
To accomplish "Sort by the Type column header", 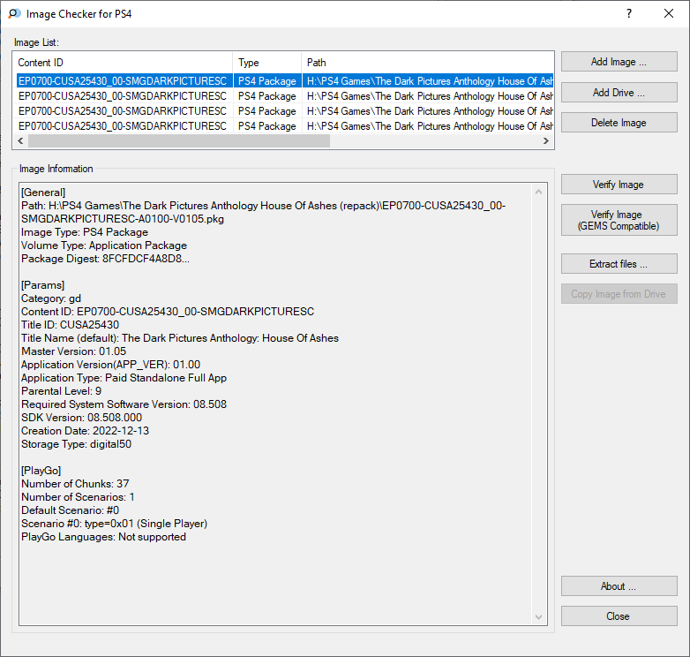I will [267, 63].
